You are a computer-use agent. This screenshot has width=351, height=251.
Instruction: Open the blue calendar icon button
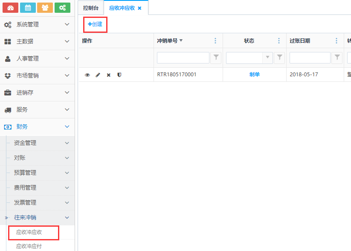pos(28,8)
